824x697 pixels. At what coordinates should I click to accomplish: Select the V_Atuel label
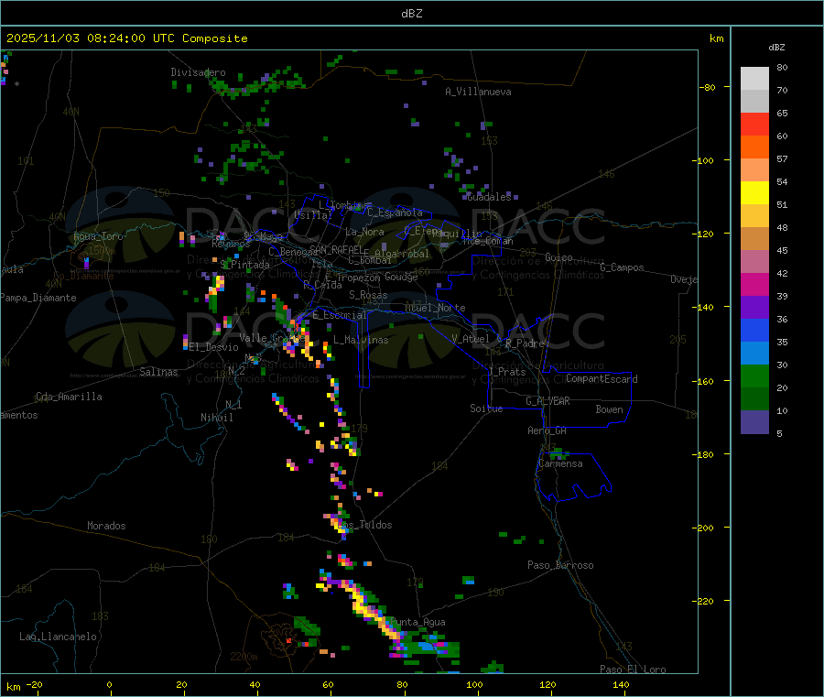click(x=471, y=339)
